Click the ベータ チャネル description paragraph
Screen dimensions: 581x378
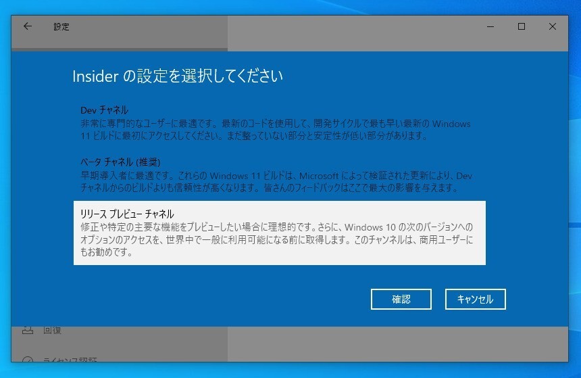point(276,182)
